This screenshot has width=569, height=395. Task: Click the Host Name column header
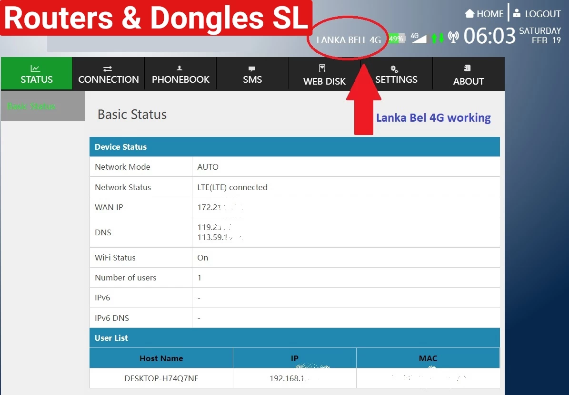[161, 358]
